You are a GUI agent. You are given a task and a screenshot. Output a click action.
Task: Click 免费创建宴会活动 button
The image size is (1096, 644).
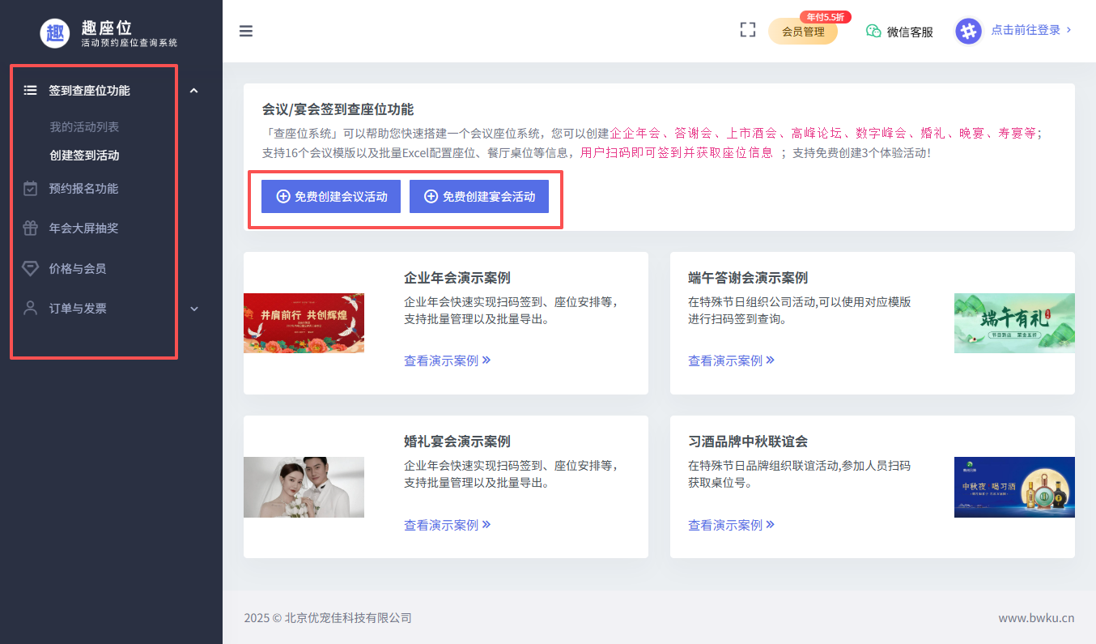pos(479,197)
